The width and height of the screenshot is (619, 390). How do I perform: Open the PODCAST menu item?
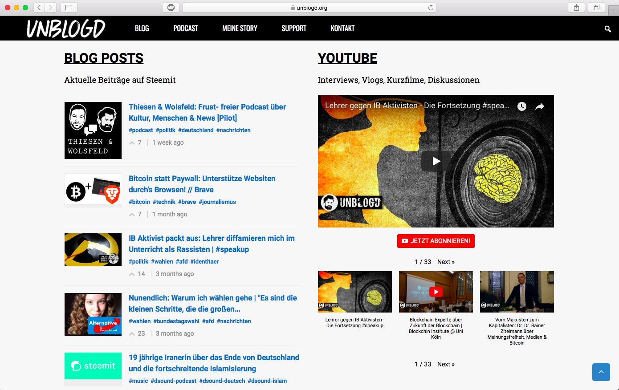186,28
